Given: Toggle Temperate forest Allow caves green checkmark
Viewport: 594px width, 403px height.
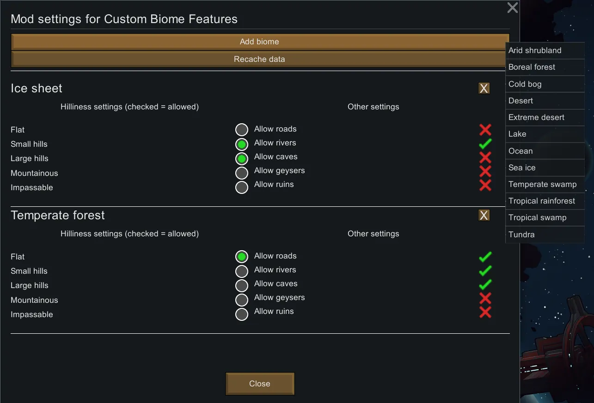Looking at the screenshot, I should coord(485,284).
